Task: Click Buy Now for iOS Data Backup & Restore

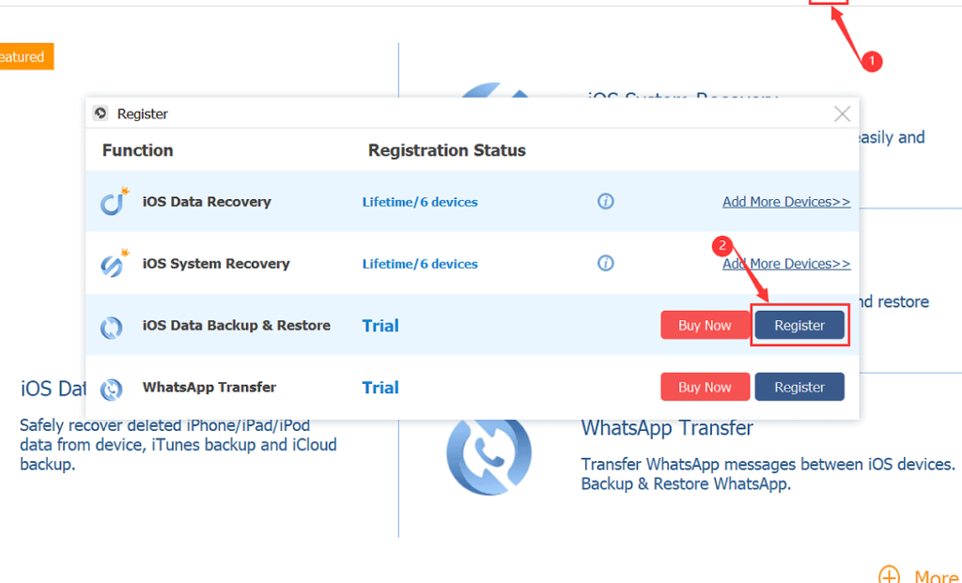Action: (705, 325)
